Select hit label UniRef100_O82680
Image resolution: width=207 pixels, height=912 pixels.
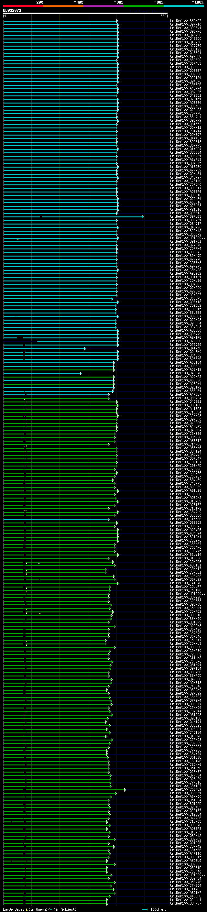click(186, 74)
